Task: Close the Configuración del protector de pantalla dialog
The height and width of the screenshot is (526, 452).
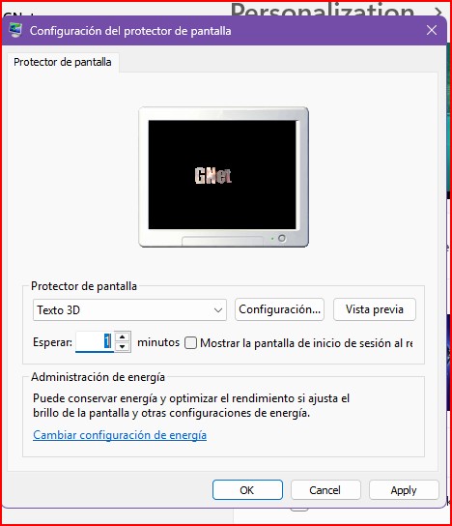Action: tap(431, 31)
